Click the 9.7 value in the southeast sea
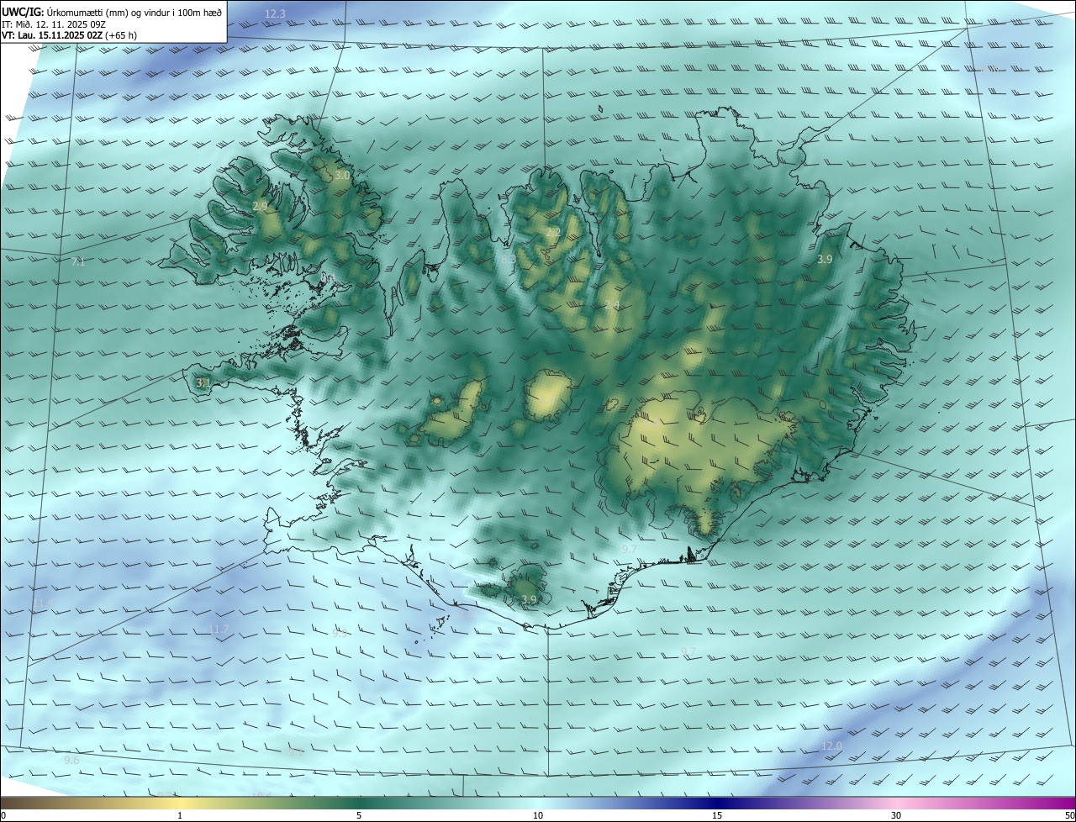The width and height of the screenshot is (1076, 822). coord(688,651)
